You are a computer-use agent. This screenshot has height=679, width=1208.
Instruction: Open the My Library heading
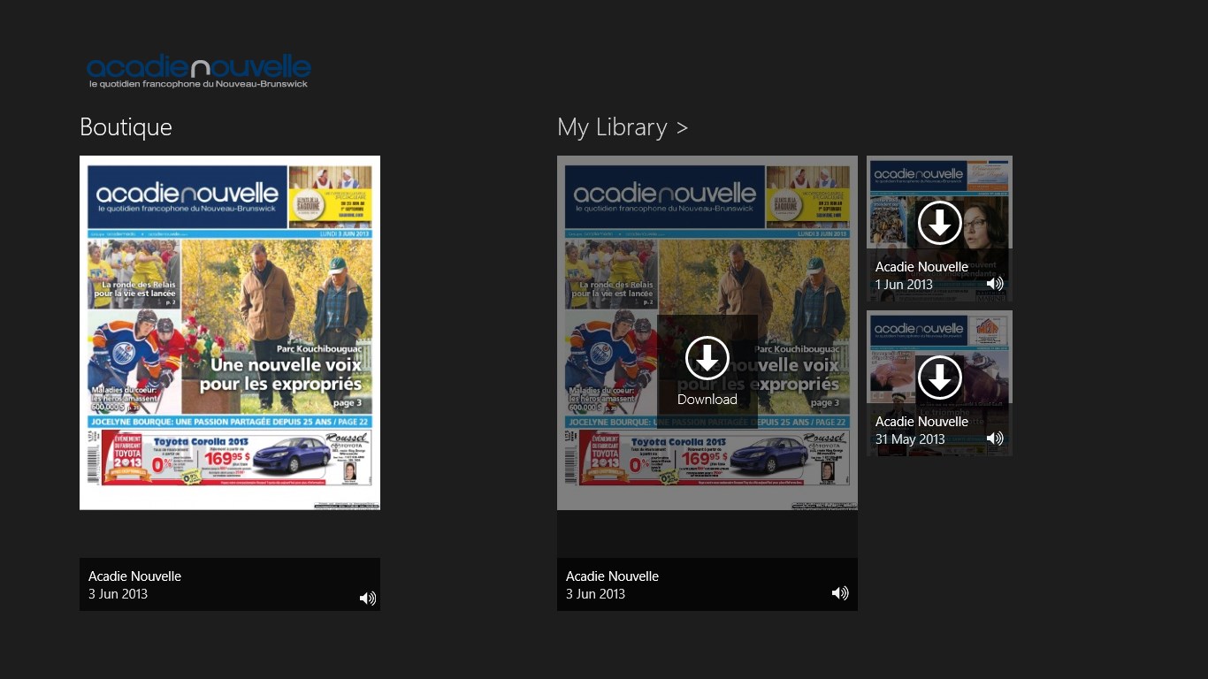point(612,127)
